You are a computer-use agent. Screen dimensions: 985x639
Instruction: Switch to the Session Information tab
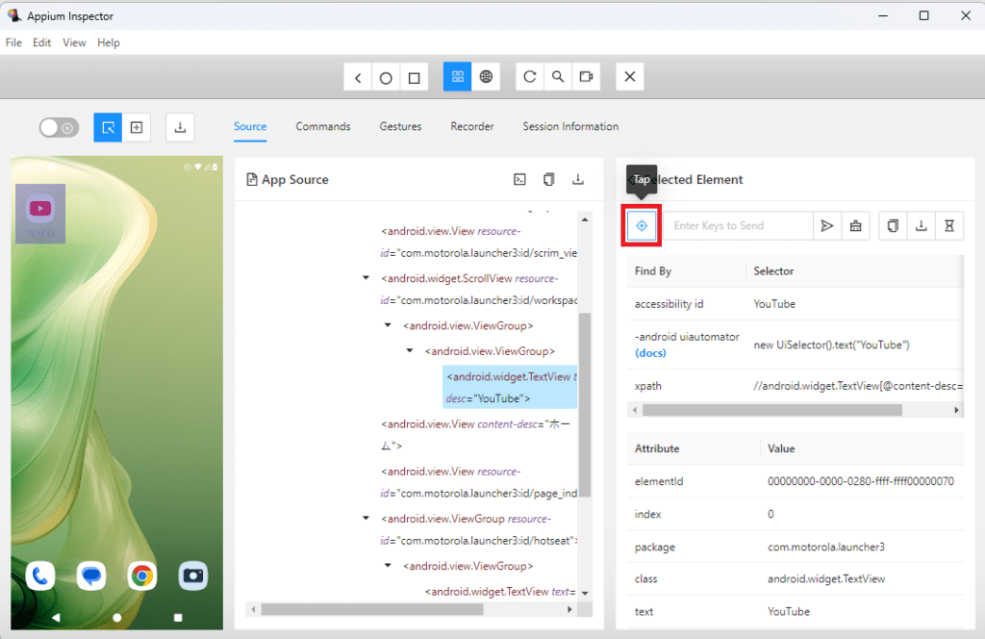click(x=569, y=126)
